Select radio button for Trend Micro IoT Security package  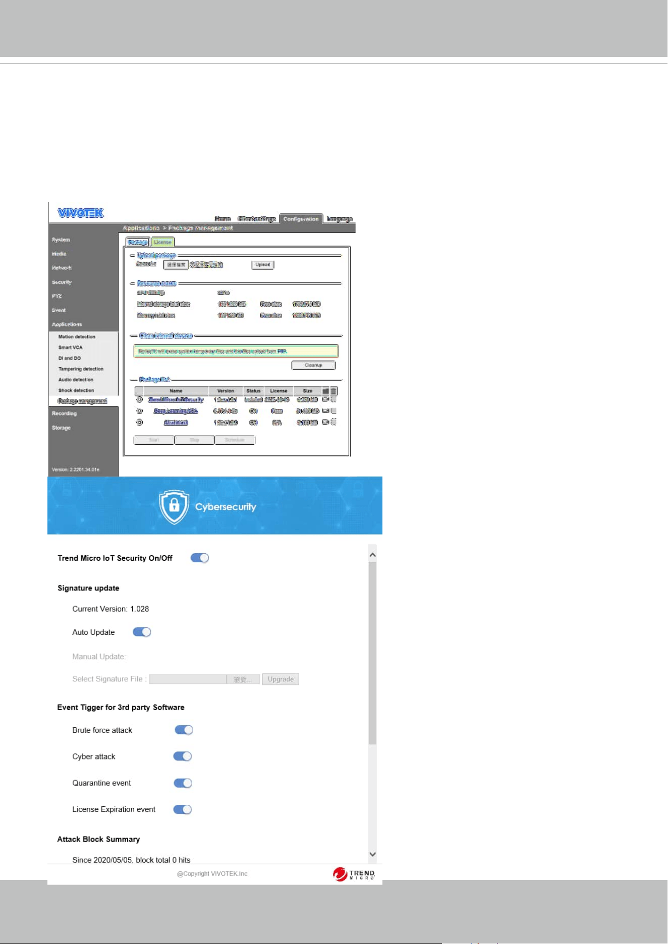140,399
